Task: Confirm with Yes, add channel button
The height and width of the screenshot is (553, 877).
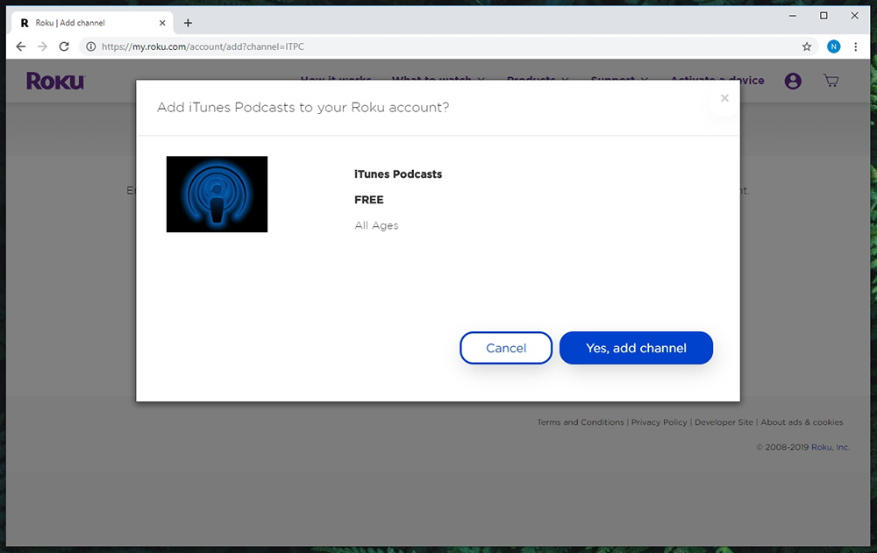Action: click(636, 348)
